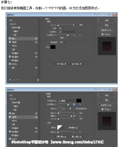The image size is (118, 147).
Task: Enable 斜面和浮雕 checkbox in Stroke dialog
Action: pos(10,27)
